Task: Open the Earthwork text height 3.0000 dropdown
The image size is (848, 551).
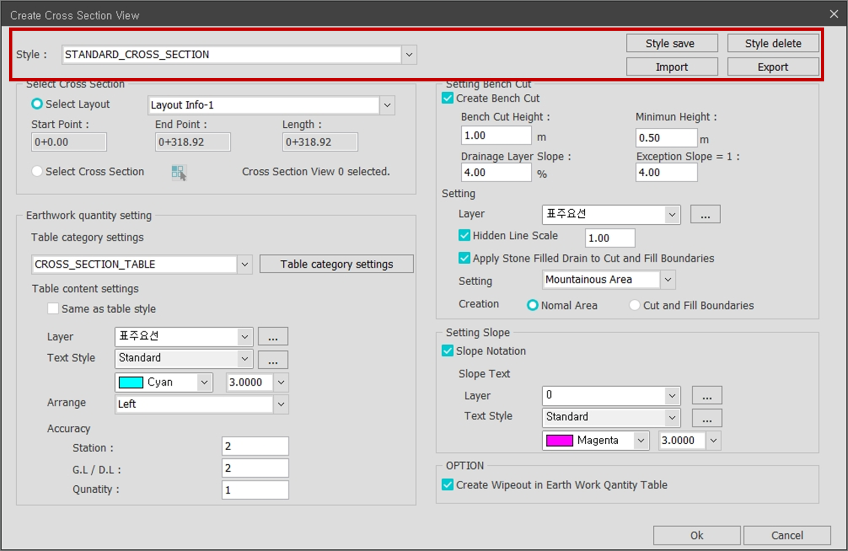Action: click(x=281, y=382)
